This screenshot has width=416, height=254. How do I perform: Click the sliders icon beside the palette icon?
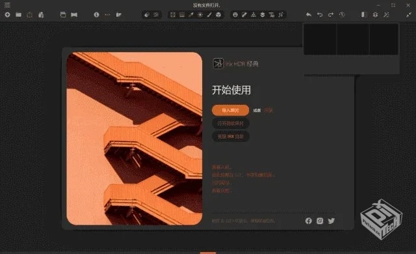click(156, 14)
